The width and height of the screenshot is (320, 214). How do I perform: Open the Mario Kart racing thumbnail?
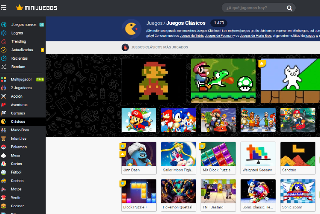tap(218, 120)
